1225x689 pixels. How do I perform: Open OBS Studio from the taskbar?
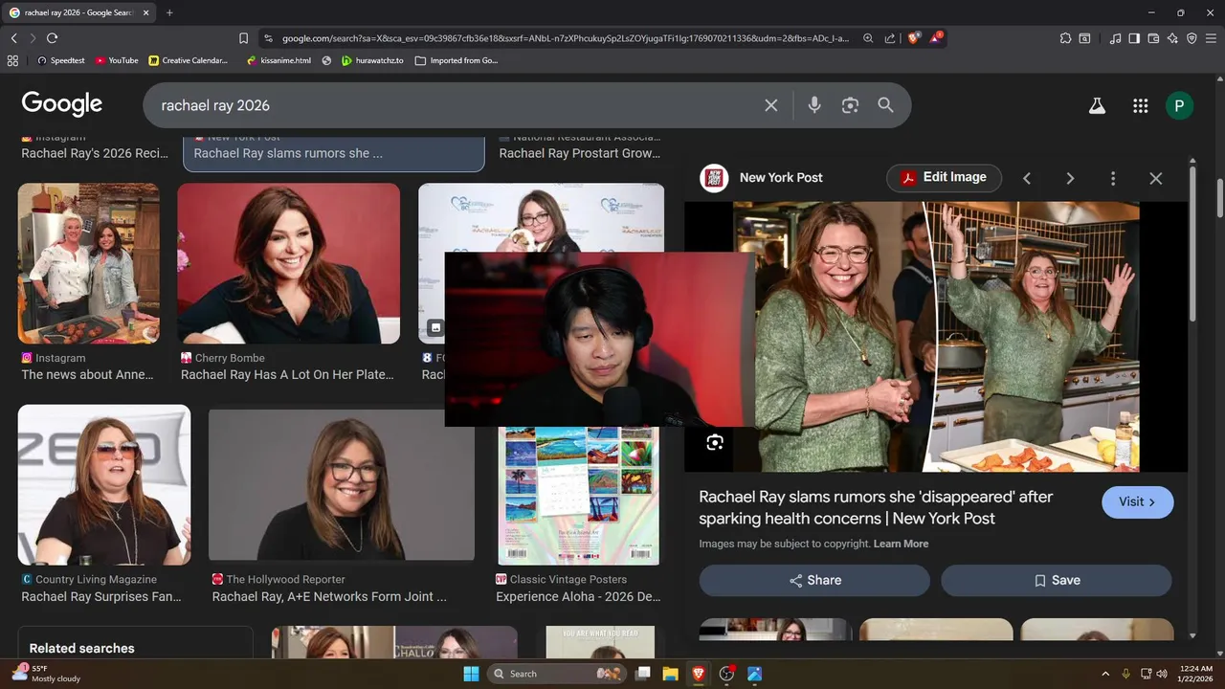click(x=726, y=674)
